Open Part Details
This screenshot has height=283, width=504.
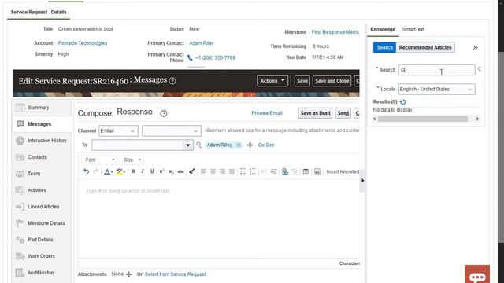point(42,240)
